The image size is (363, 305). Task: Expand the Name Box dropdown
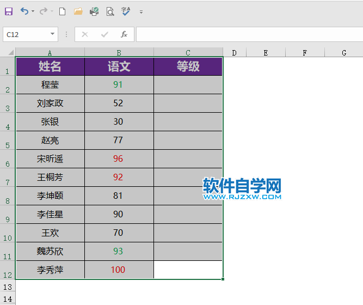tap(53, 34)
